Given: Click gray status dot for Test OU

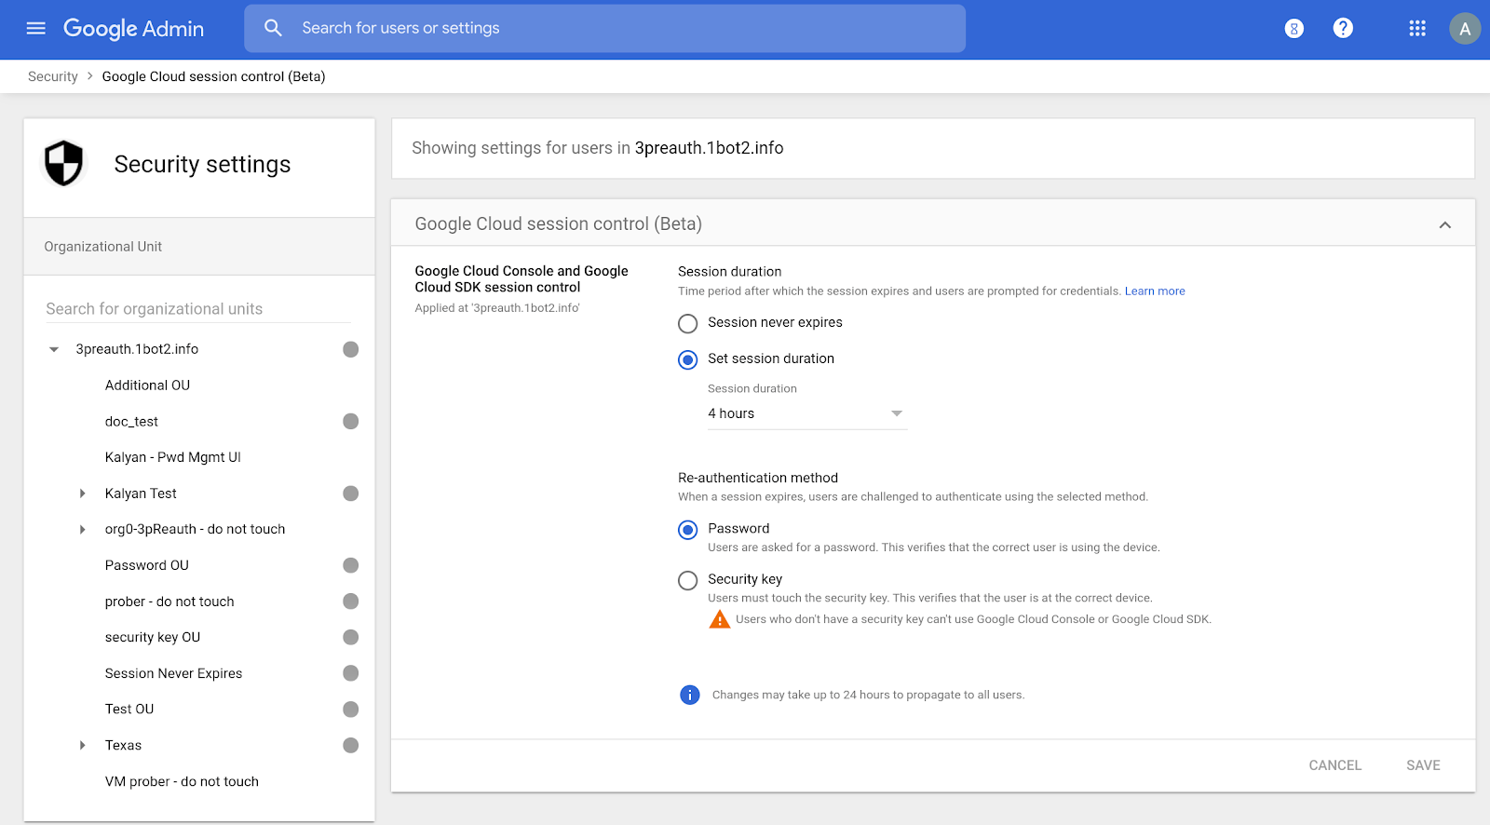Looking at the screenshot, I should click(351, 710).
